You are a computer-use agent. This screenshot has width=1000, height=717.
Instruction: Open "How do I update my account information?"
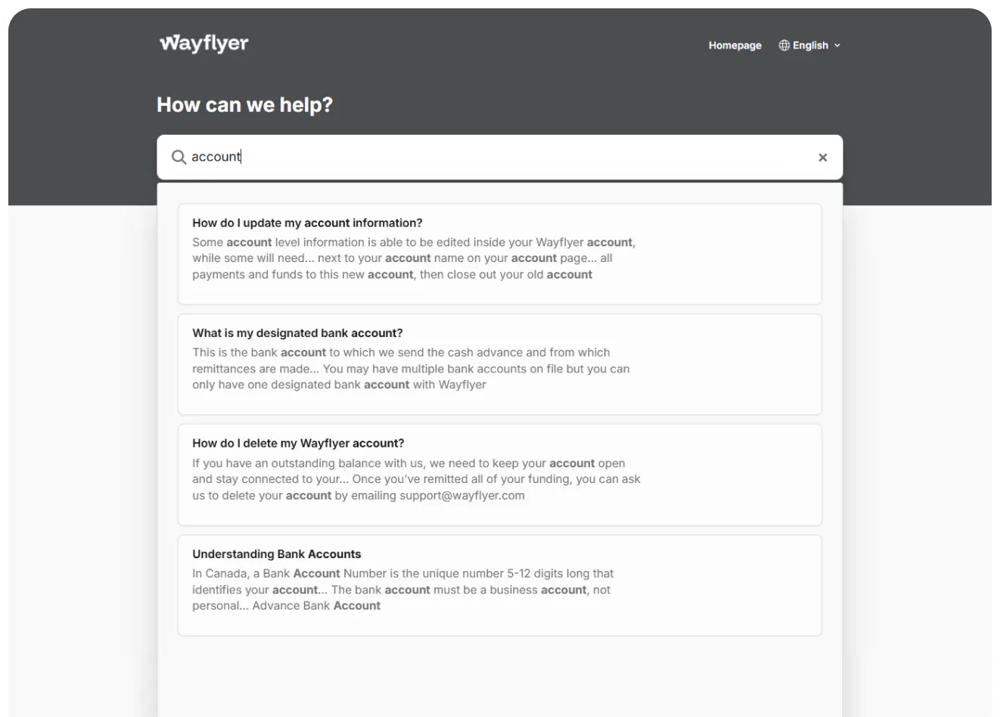pyautogui.click(x=307, y=223)
